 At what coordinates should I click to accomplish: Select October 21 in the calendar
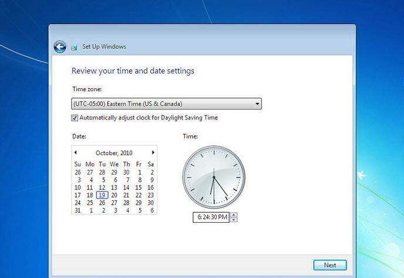coord(126,195)
